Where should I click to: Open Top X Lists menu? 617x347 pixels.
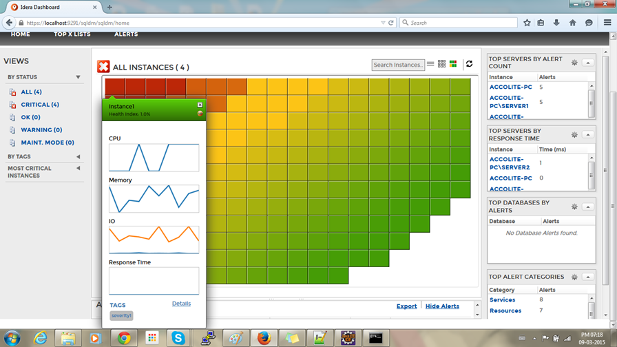coord(72,34)
